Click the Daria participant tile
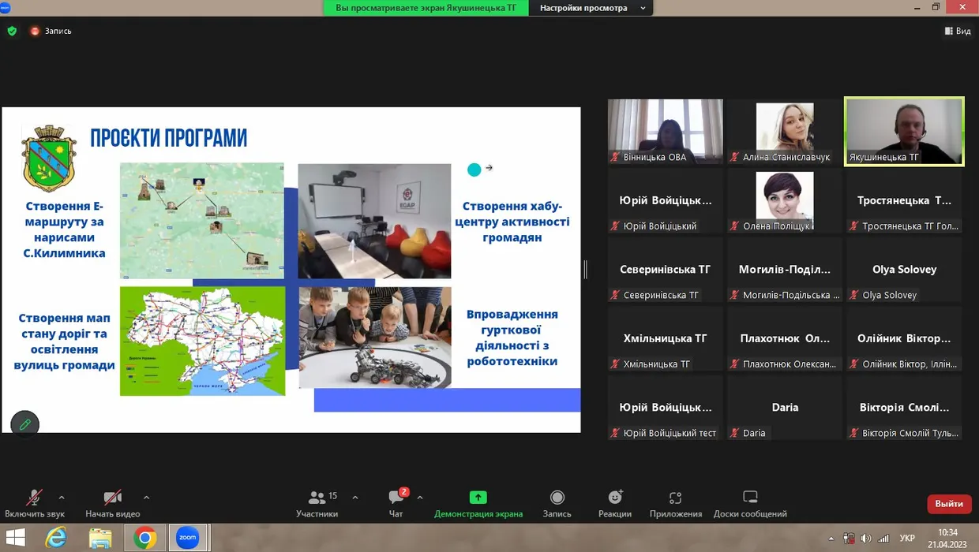The height and width of the screenshot is (552, 979). [785, 408]
